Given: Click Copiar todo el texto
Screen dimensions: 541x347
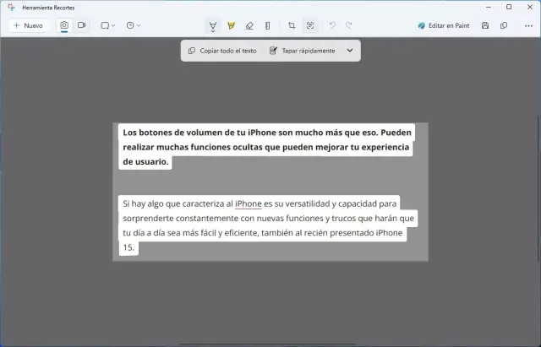Looking at the screenshot, I should click(222, 51).
